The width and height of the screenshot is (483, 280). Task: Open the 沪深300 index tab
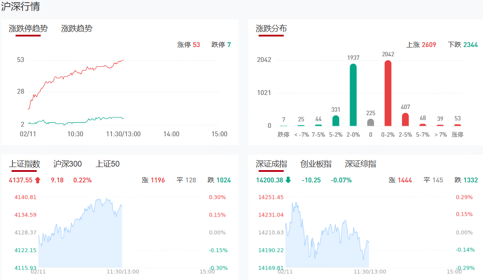pyautogui.click(x=67, y=164)
